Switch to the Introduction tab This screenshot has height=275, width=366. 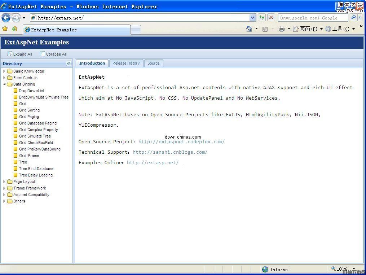point(92,63)
